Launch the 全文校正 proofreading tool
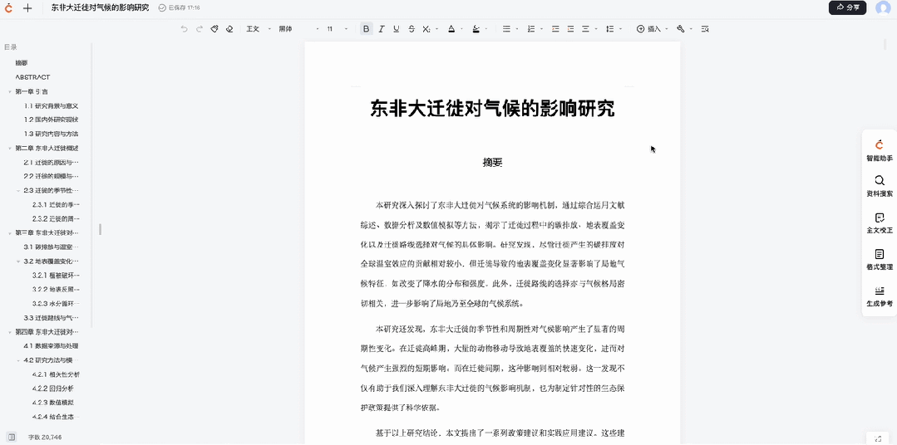897x445 pixels. pos(879,222)
